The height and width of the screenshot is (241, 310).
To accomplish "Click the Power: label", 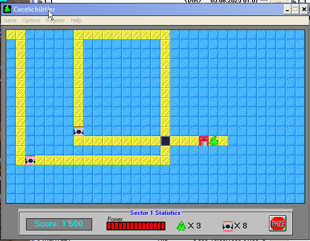I will [x=115, y=219].
